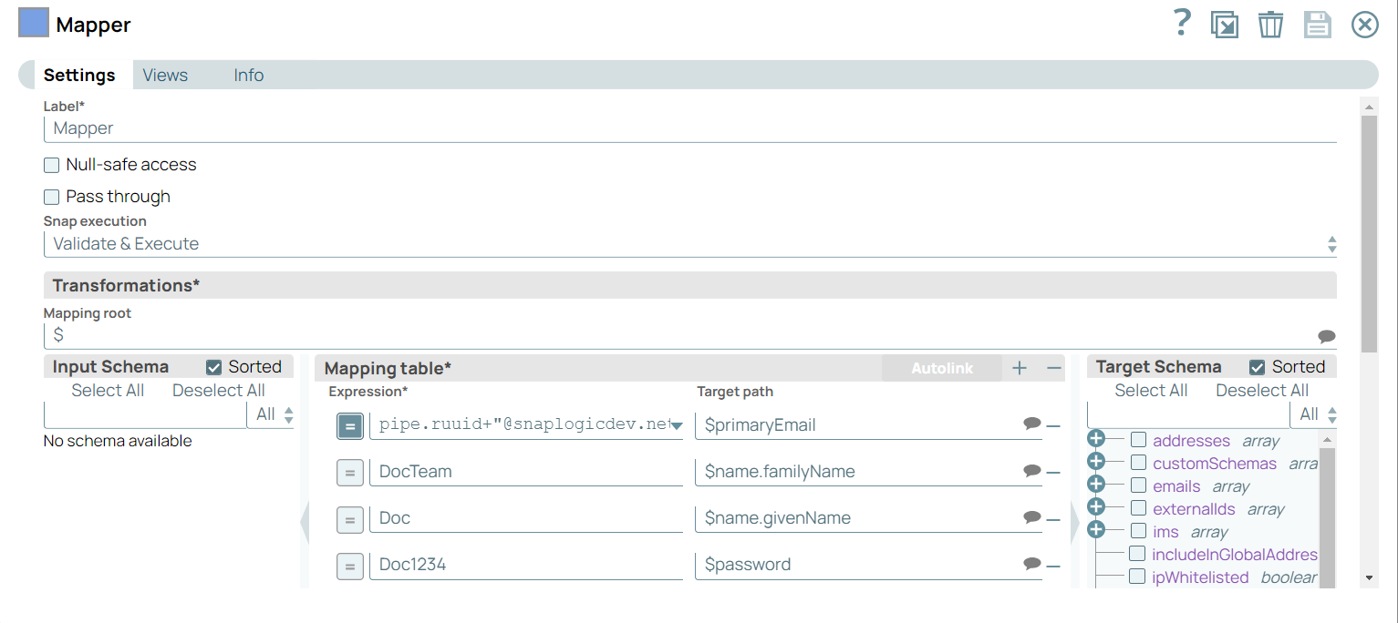Toggle the Target Schema Sorted checkbox
The width and height of the screenshot is (1398, 623).
click(x=1258, y=367)
